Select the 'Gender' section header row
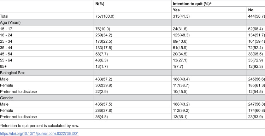 click(132, 98)
